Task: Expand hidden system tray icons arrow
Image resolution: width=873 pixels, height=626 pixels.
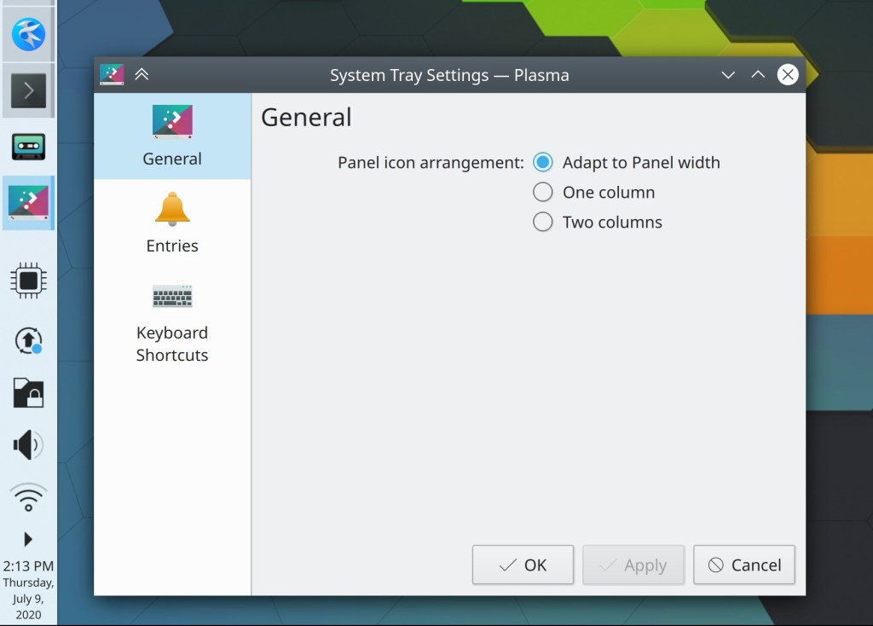Action: pos(28,539)
